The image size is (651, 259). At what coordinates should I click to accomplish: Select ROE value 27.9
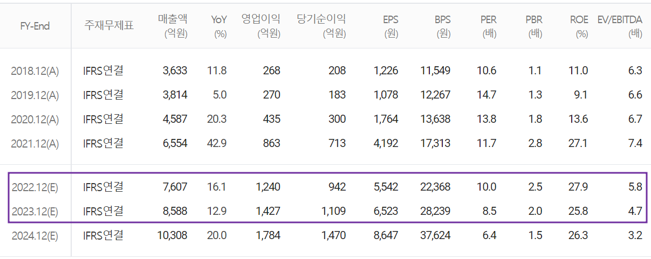(579, 187)
